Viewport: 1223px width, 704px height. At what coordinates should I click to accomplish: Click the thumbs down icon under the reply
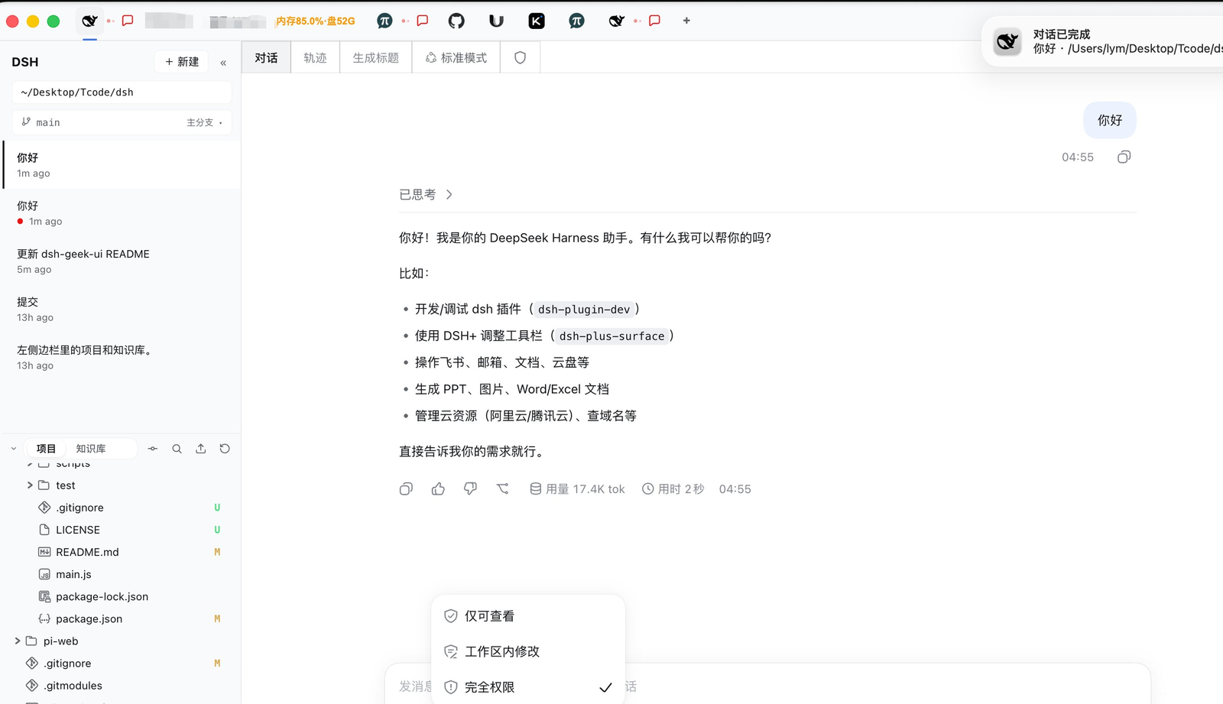click(470, 488)
